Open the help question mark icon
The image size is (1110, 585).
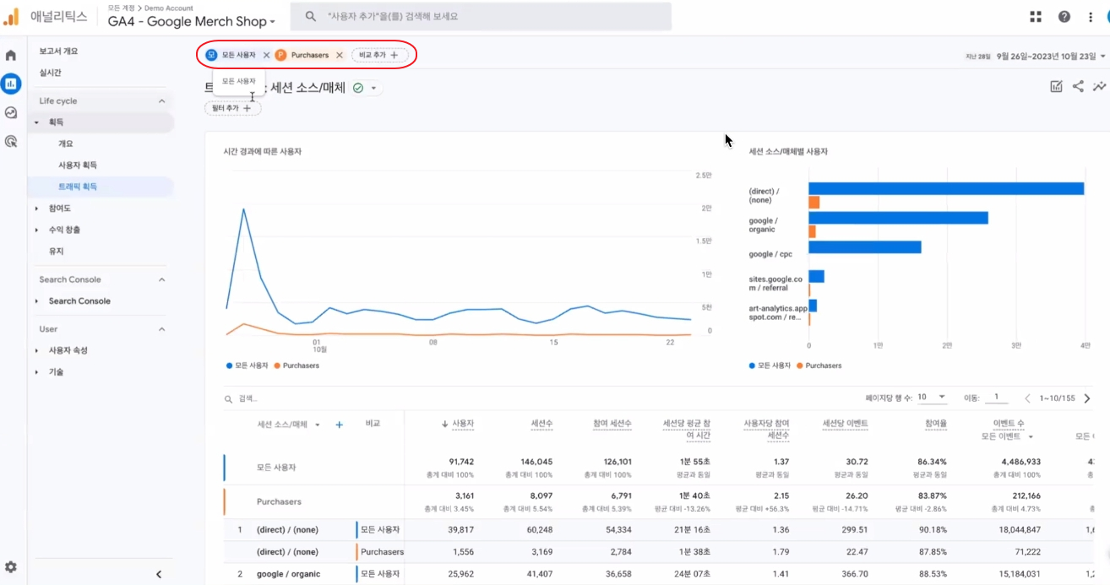tap(1064, 16)
